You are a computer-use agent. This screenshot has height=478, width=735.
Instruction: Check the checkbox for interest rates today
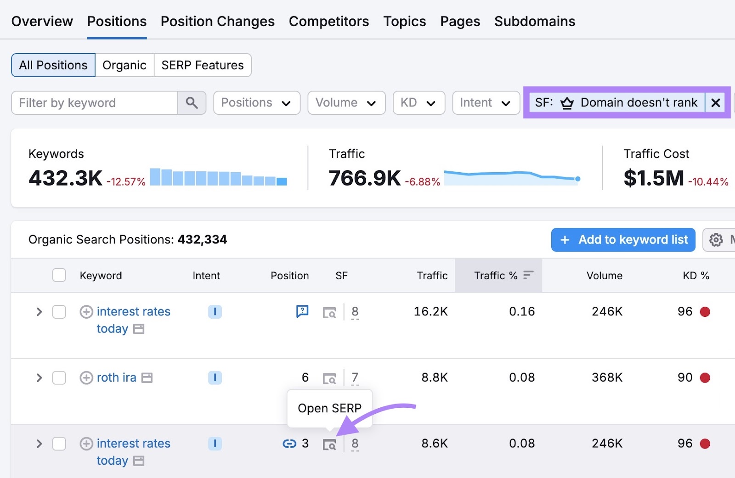click(x=59, y=312)
